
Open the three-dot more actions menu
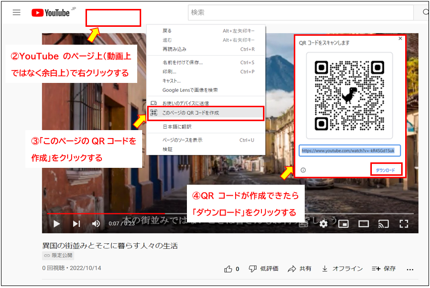[410, 270]
